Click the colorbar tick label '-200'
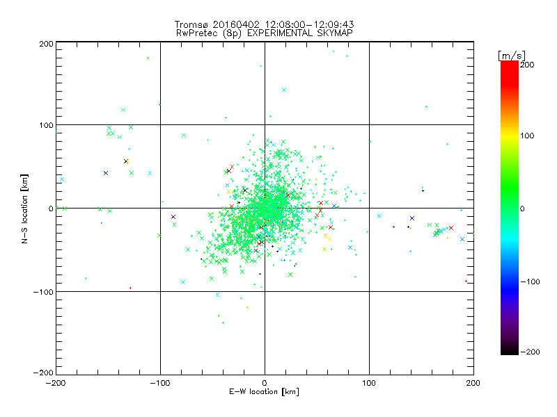This screenshot has width=557, height=417. (530, 352)
